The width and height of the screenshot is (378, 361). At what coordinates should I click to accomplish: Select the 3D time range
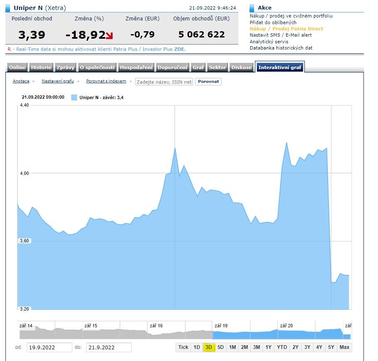coord(209,347)
